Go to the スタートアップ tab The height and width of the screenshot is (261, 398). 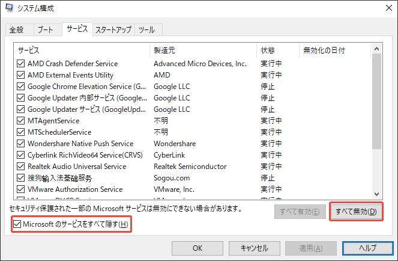tap(113, 30)
